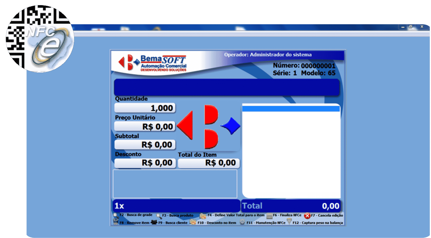The image size is (431, 238).
Task: Click the Desconto value field
Action: [145, 163]
